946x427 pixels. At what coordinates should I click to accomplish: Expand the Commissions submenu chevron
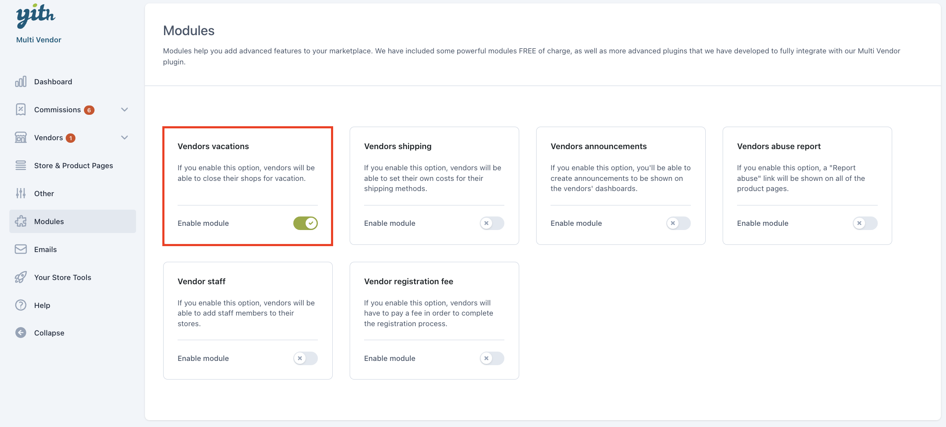pos(125,109)
